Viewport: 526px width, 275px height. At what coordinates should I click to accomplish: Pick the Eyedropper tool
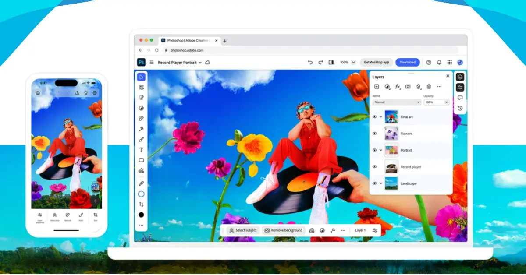[x=141, y=183]
